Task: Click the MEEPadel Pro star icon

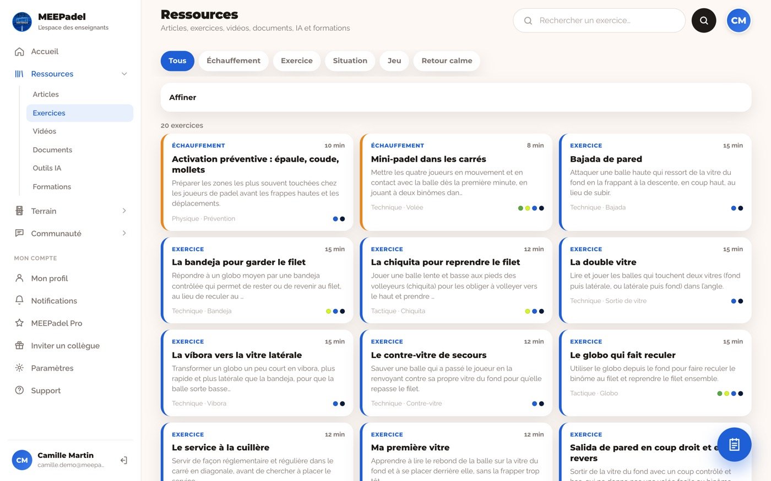Action: pyautogui.click(x=19, y=323)
